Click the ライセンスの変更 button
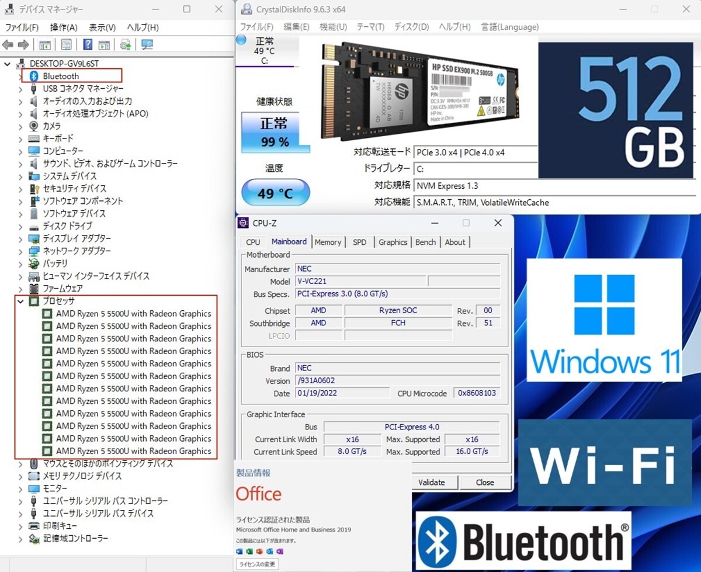Viewport: 701px width, 572px height. click(258, 564)
